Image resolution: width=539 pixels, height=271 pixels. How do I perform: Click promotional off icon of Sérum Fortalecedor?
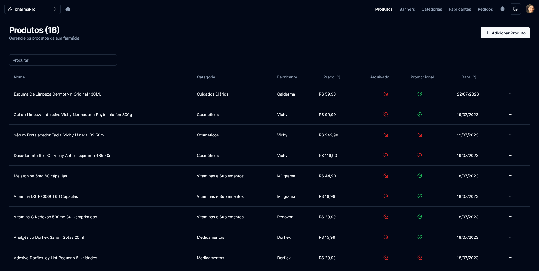coord(420,135)
